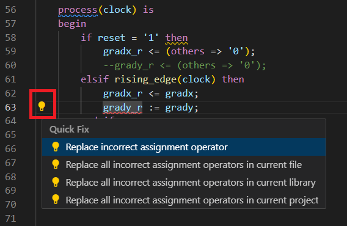
Task: Choose Replace all operators in current library
Action: click(184, 183)
